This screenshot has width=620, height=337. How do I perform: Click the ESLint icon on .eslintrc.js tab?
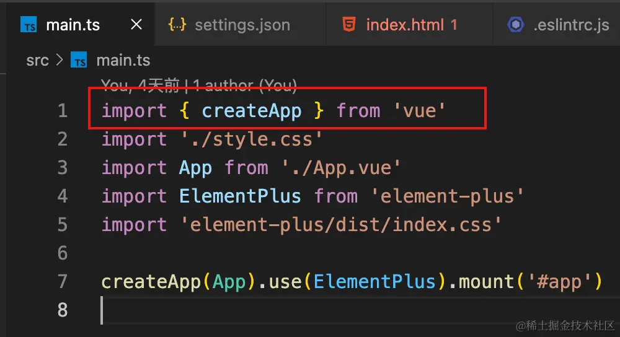(516, 25)
